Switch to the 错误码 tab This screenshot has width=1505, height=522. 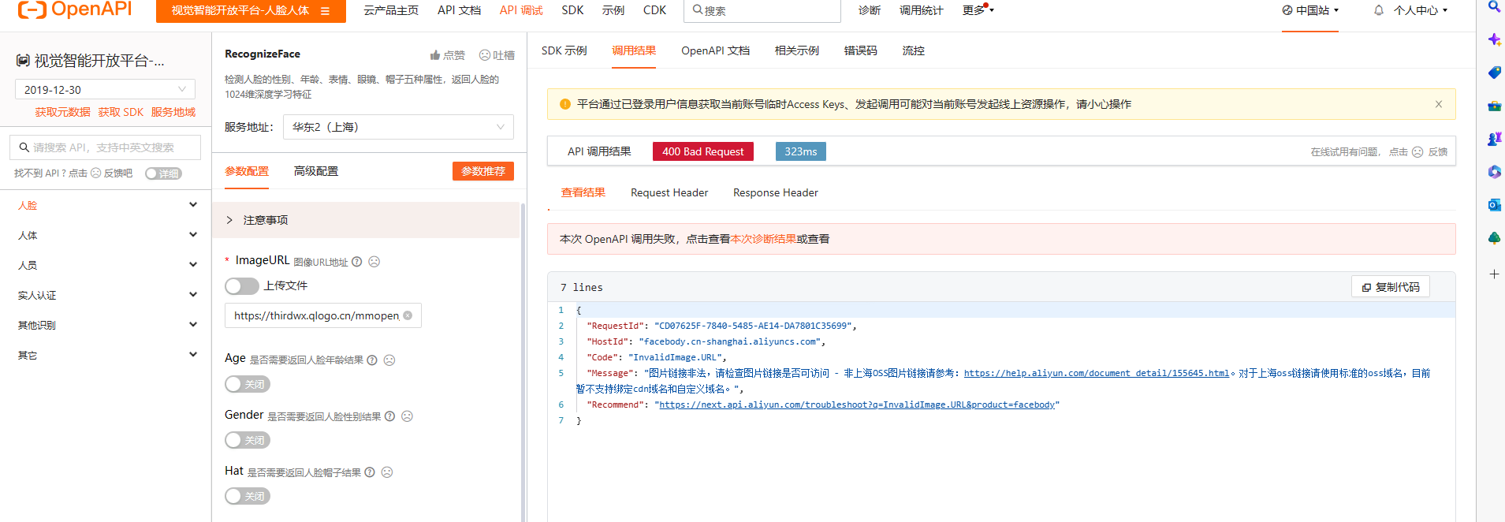tap(860, 50)
